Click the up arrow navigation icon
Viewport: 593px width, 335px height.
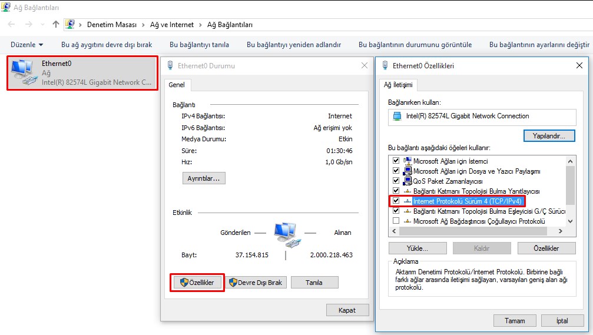[x=56, y=25]
